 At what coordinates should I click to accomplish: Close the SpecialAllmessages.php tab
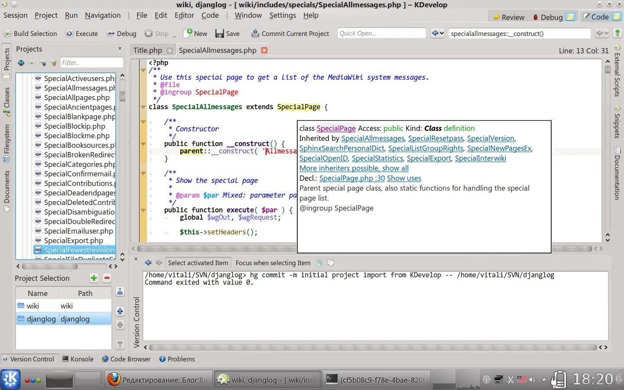pos(264,50)
